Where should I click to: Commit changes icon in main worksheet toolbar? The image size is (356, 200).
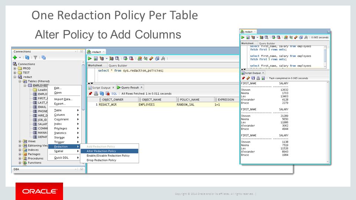click(125, 59)
